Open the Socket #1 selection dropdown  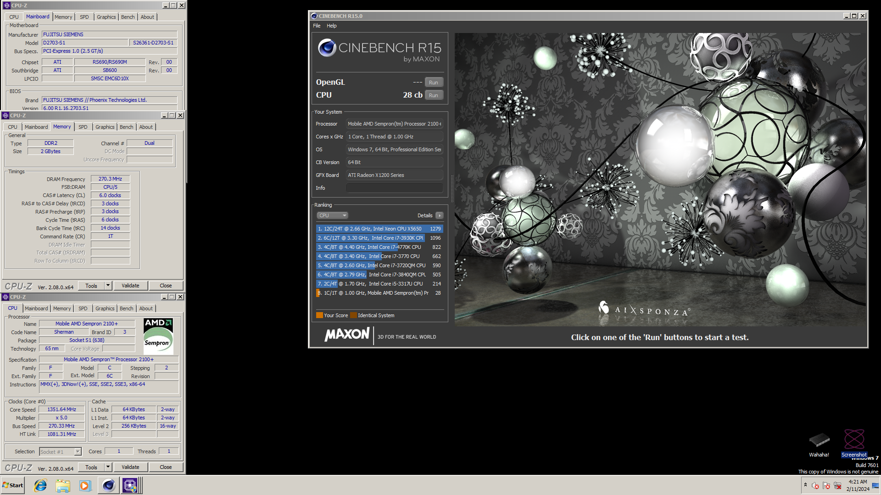(x=60, y=452)
